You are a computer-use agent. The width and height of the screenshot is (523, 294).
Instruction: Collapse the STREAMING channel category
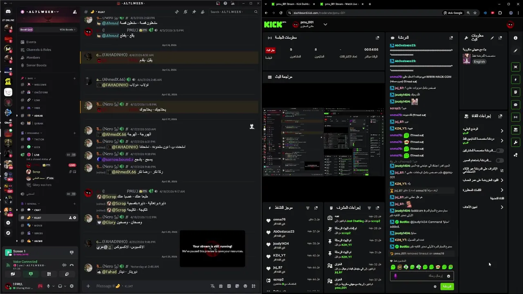(x=34, y=133)
